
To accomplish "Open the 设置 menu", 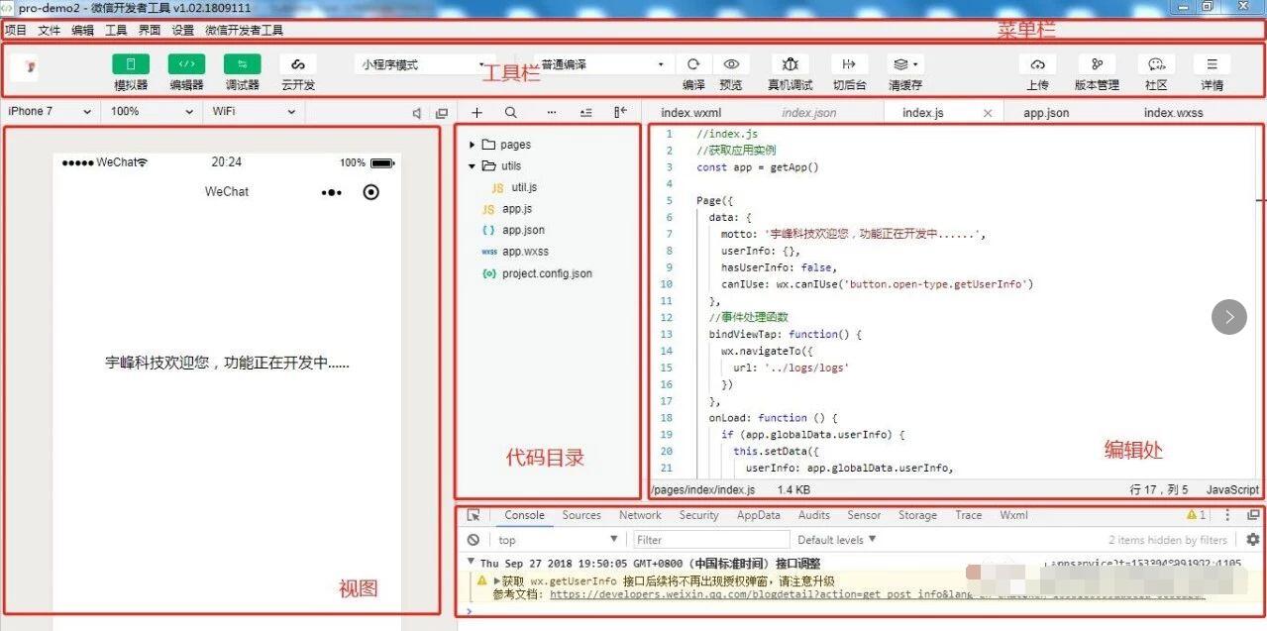I will [184, 30].
